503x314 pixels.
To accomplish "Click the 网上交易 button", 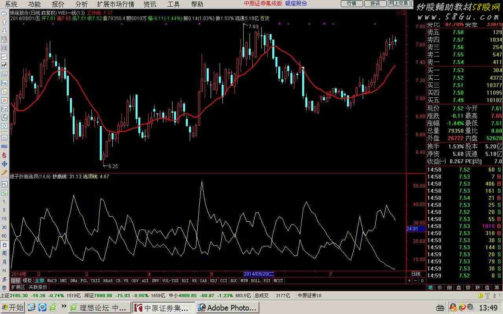I will [398, 4].
